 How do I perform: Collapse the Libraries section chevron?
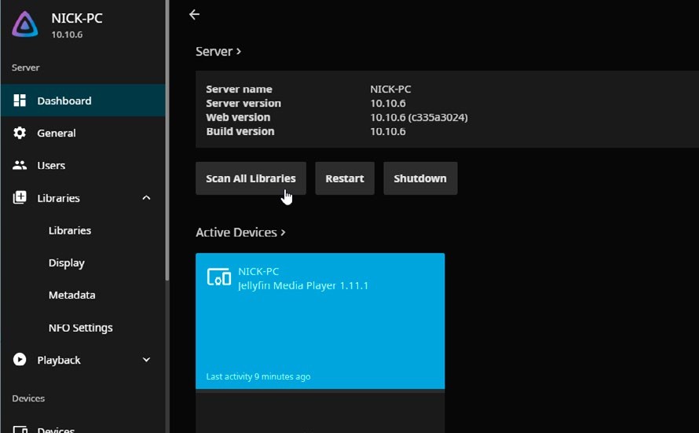[146, 197]
